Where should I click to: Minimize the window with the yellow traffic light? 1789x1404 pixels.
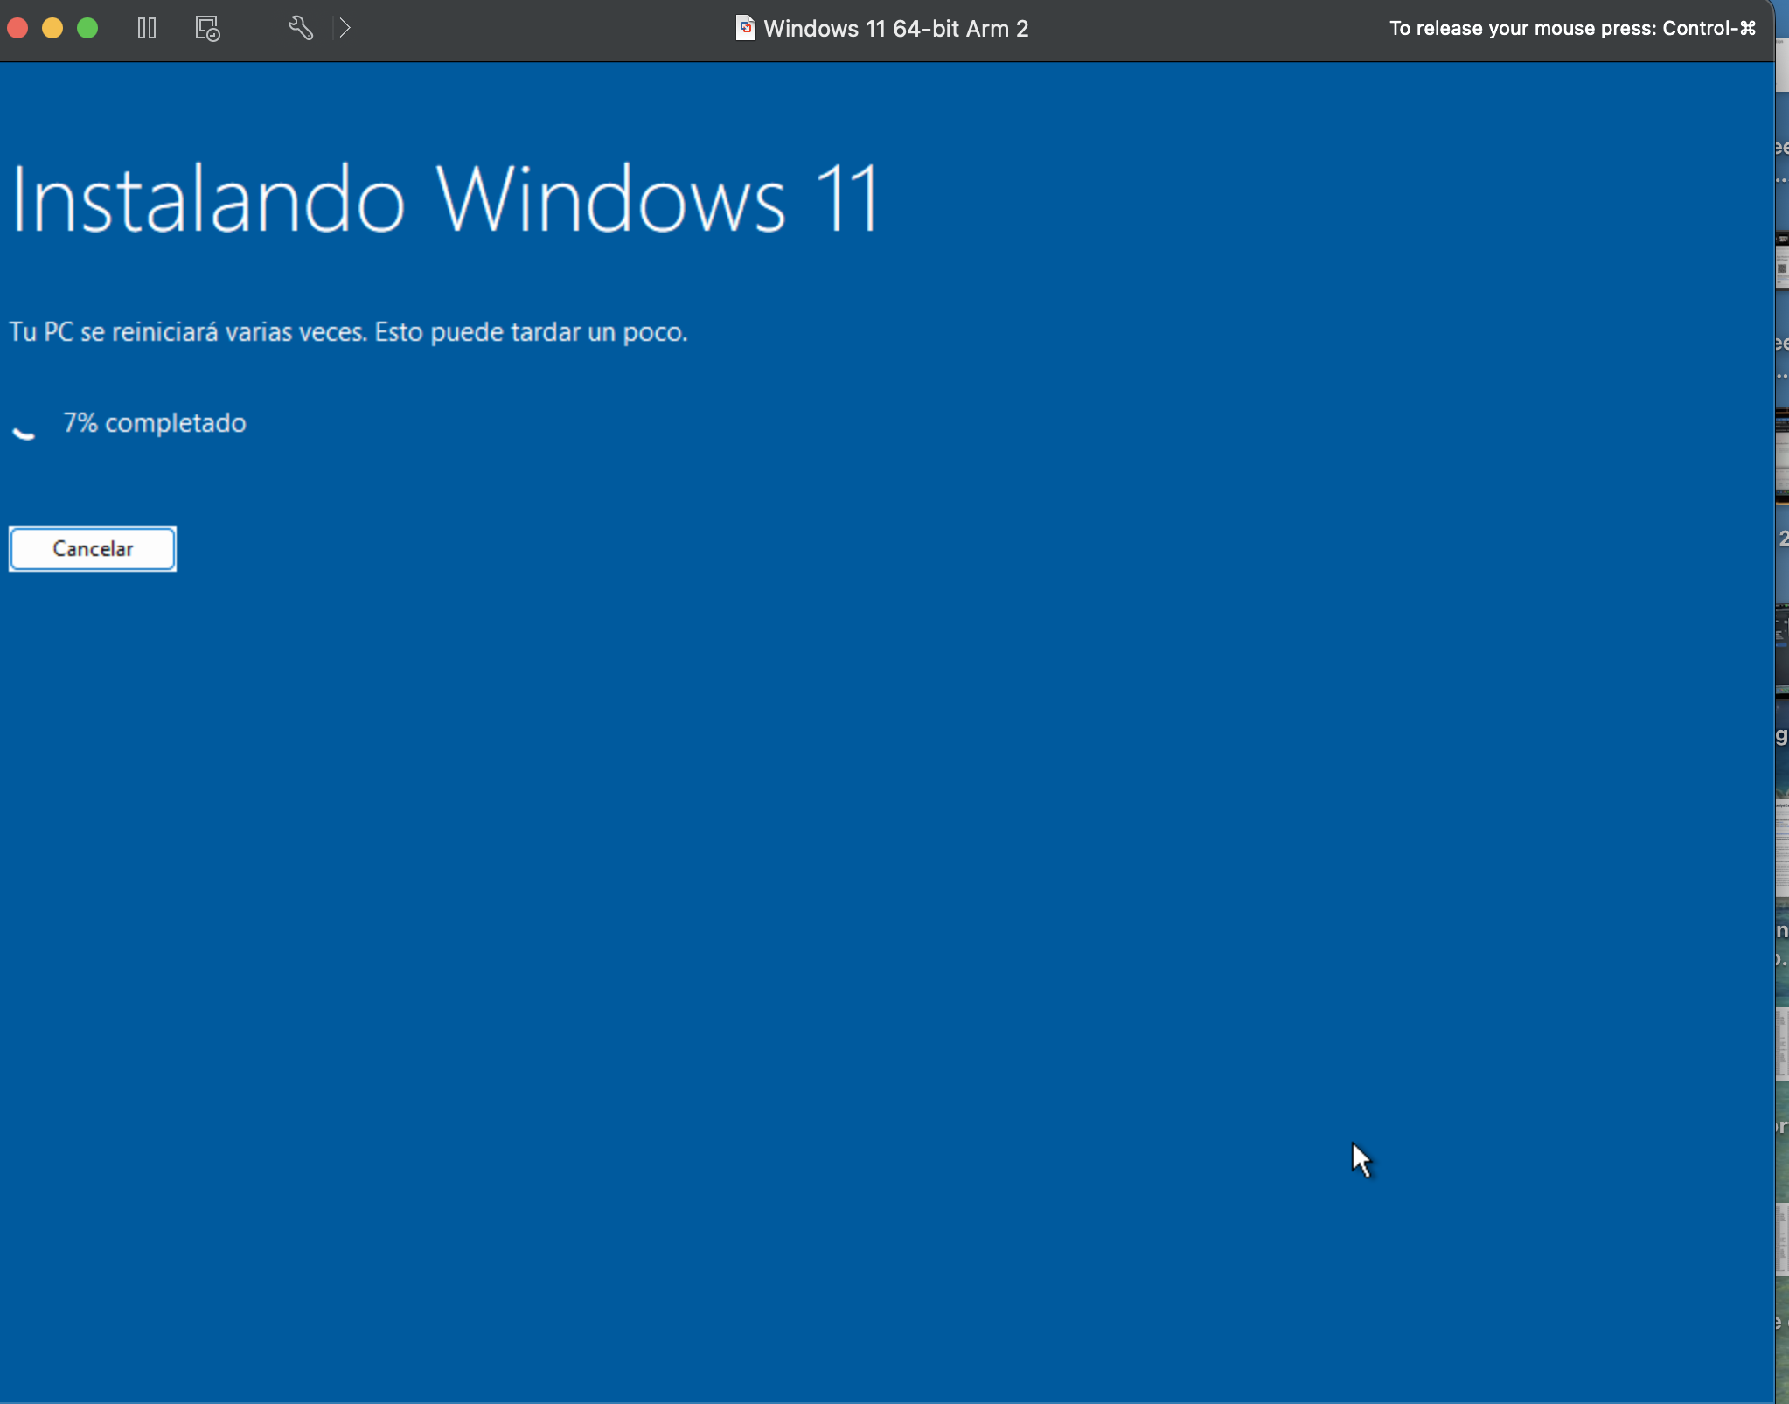tap(53, 27)
